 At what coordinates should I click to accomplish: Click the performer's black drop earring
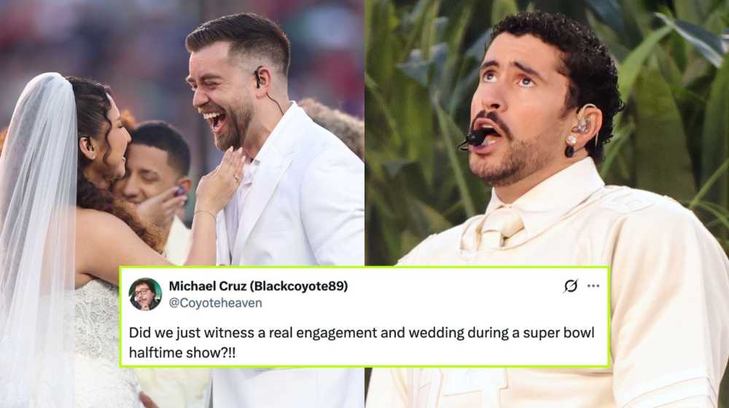click(569, 151)
